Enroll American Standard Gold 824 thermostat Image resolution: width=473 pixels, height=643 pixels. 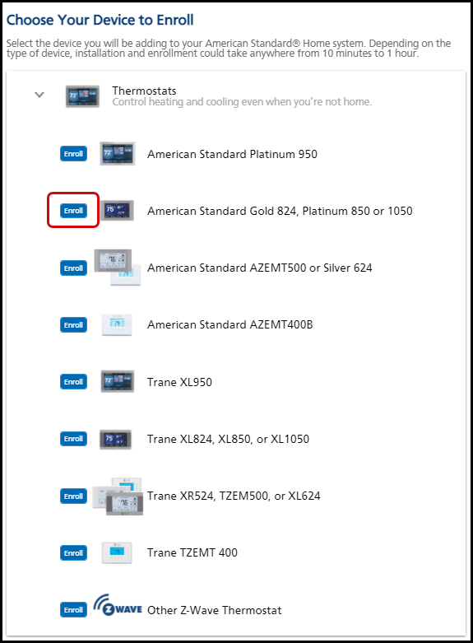pos(73,211)
